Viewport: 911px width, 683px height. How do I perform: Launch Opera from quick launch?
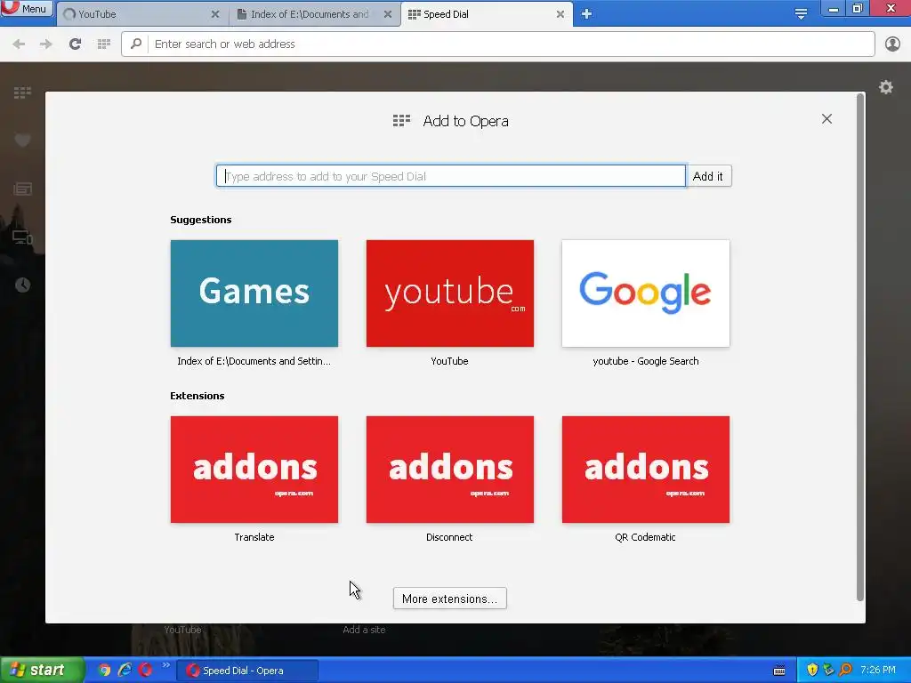(145, 671)
